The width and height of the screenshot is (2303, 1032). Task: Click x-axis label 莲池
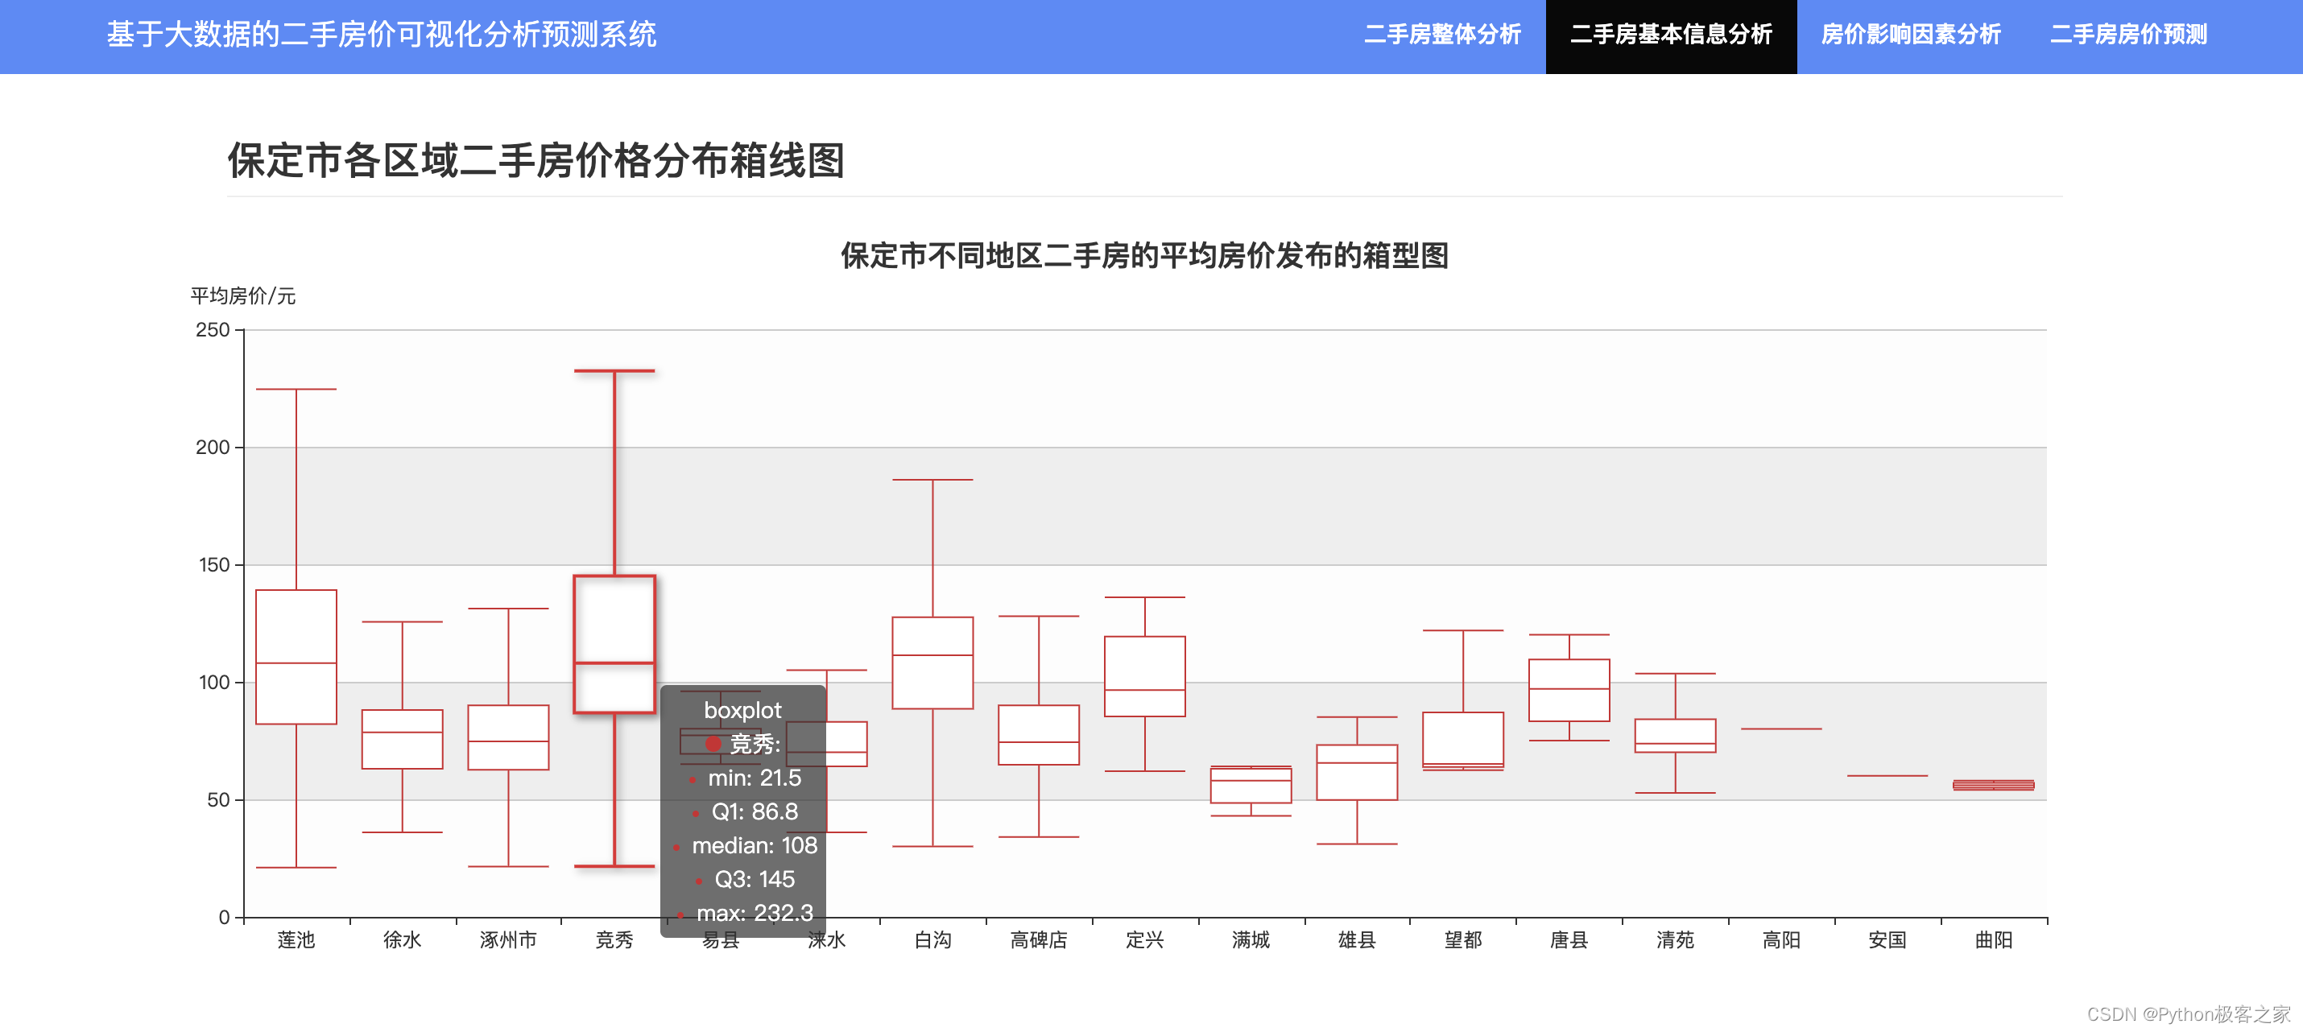pyautogui.click(x=296, y=940)
